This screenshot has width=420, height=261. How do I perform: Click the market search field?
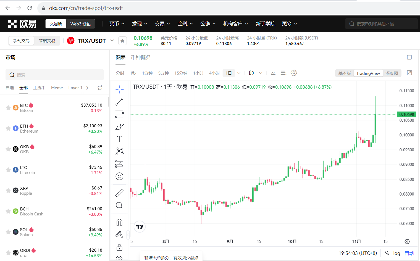[54, 75]
